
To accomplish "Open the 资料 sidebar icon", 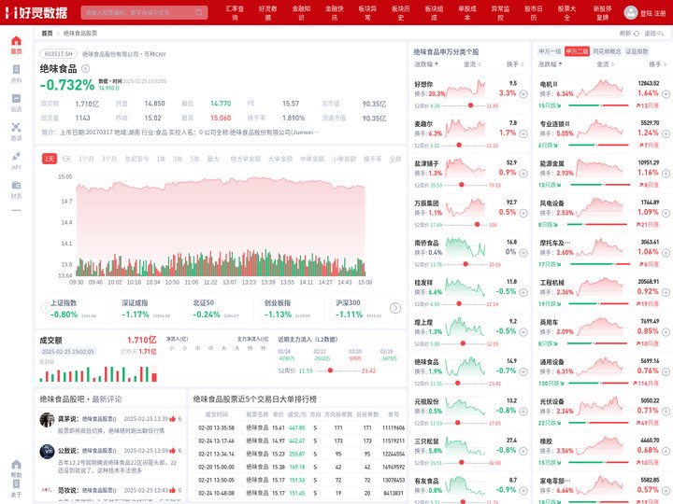I will 16,69.
